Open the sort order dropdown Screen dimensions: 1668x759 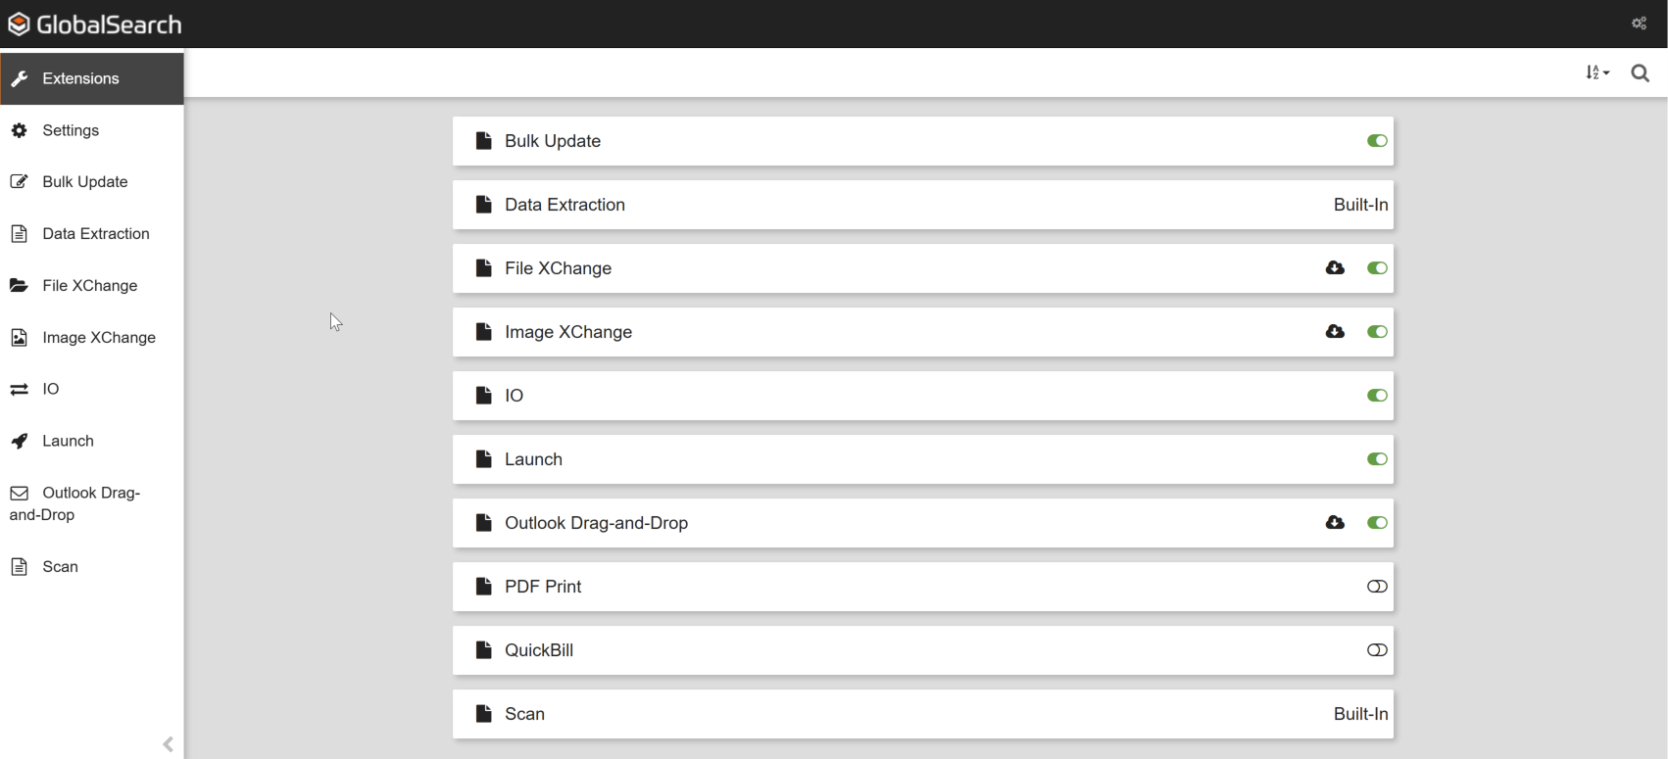click(x=1597, y=73)
